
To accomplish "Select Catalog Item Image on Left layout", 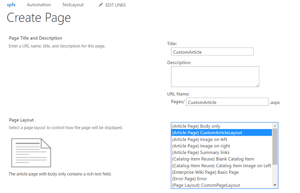I will [x=221, y=166].
